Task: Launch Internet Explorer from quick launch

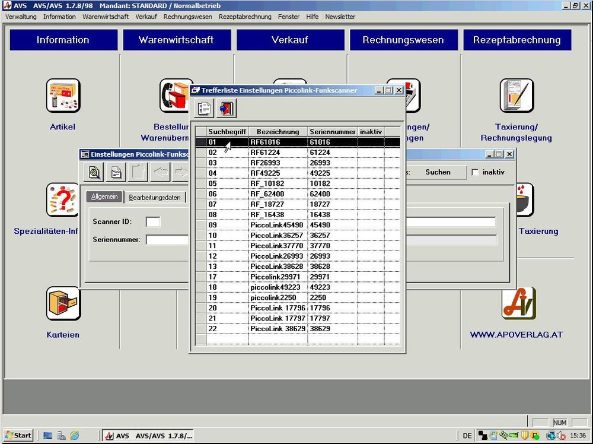Action: pos(75,436)
